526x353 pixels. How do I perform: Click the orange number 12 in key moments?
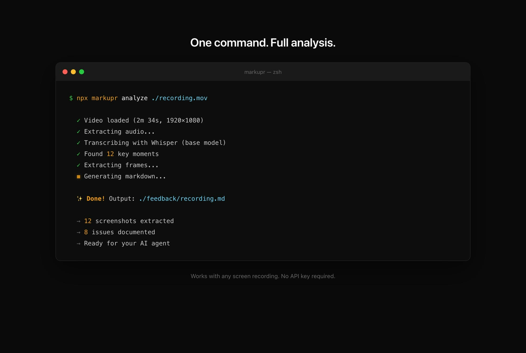(110, 154)
